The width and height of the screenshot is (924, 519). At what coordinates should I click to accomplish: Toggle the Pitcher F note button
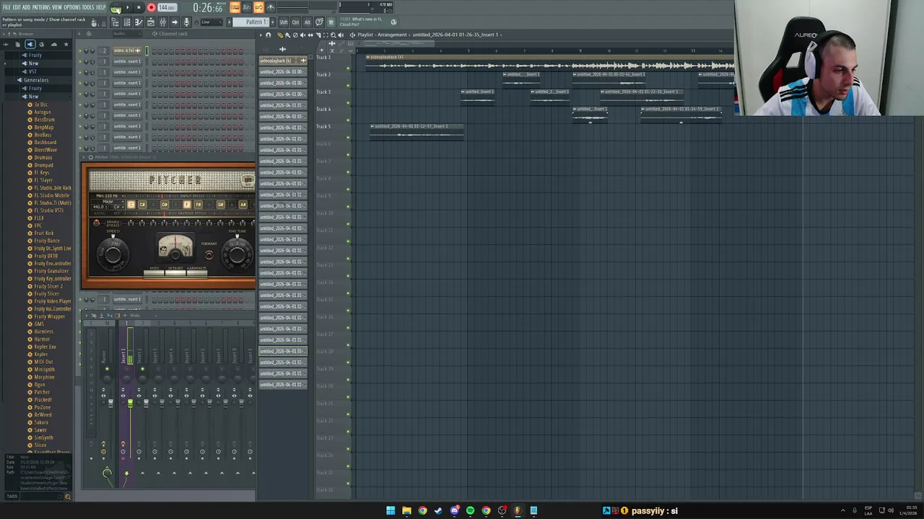186,205
